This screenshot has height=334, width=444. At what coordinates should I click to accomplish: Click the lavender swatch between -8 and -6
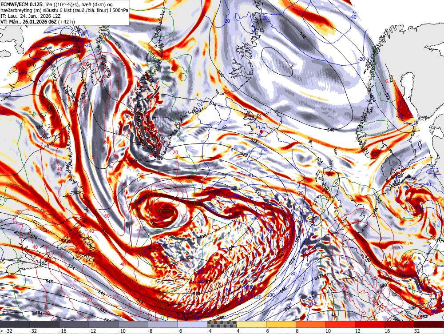click(163, 324)
